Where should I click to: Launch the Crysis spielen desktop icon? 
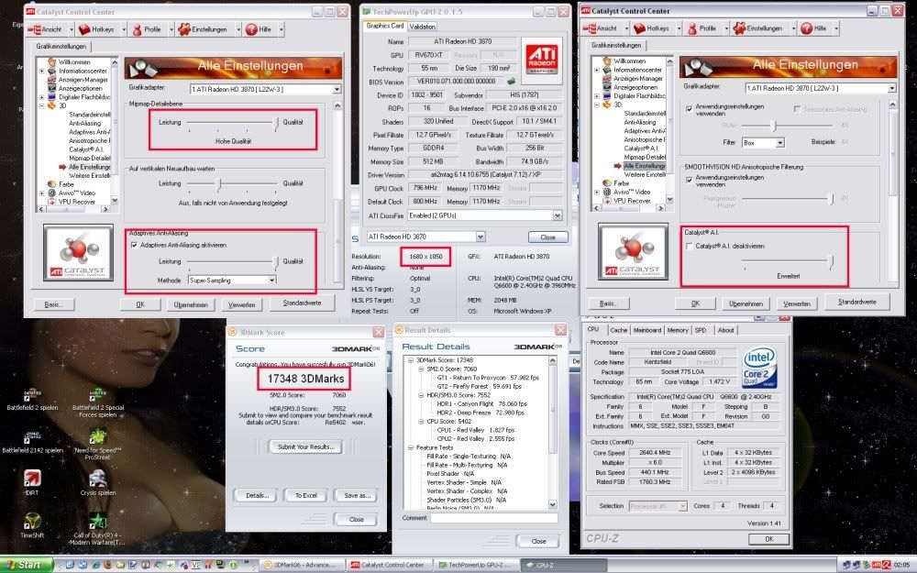pos(98,483)
